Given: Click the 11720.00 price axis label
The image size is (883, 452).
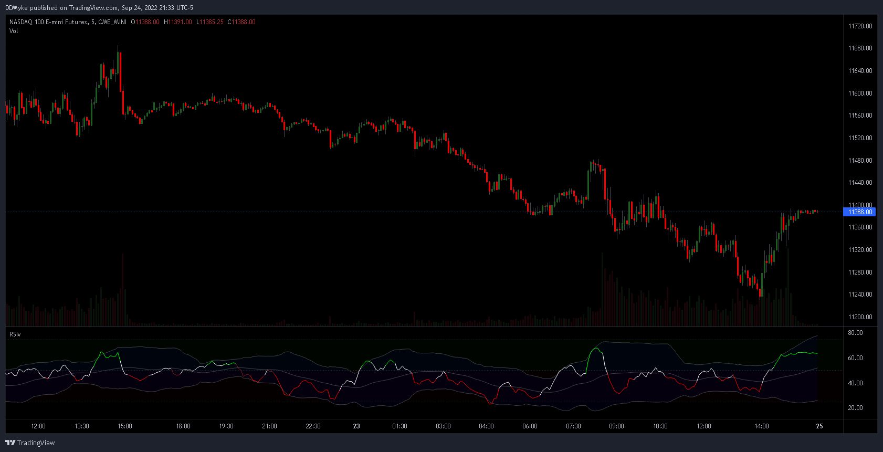Looking at the screenshot, I should click(x=860, y=26).
